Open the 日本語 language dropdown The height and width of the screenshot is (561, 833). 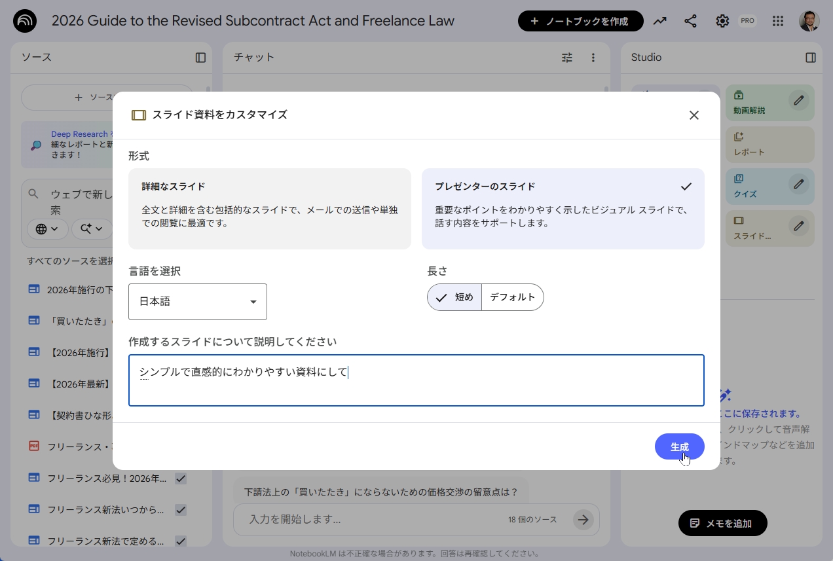click(x=197, y=302)
